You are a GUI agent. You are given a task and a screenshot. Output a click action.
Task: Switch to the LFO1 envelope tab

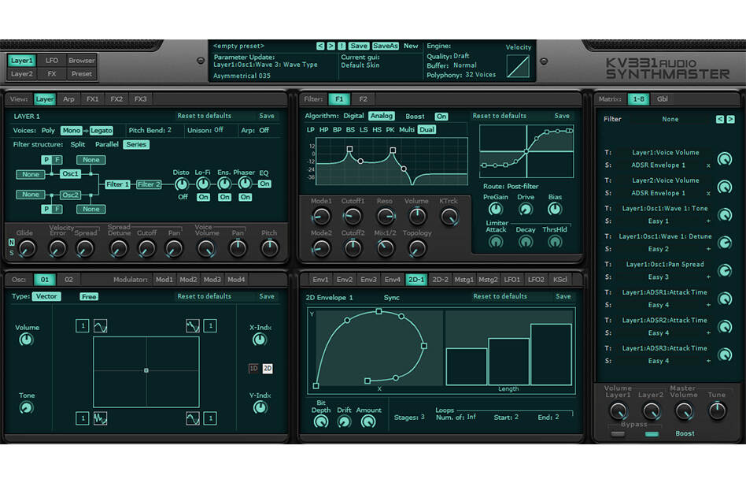(x=512, y=280)
